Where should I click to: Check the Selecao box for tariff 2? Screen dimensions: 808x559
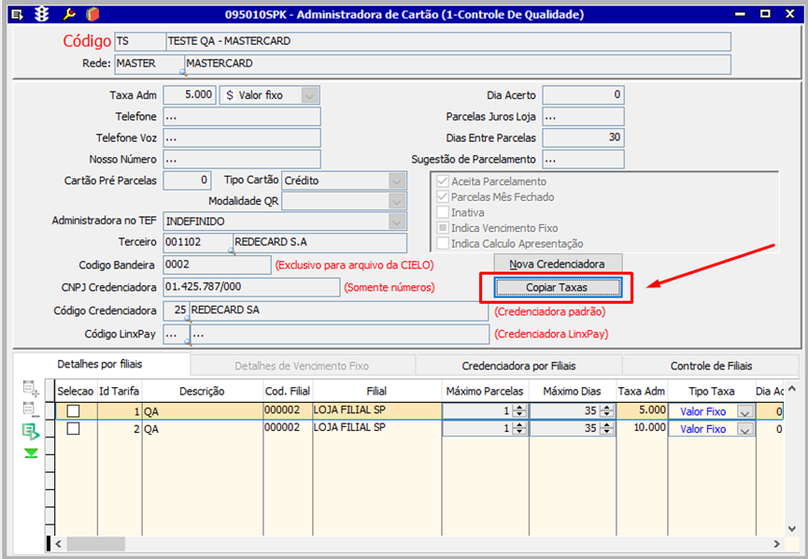tap(73, 429)
